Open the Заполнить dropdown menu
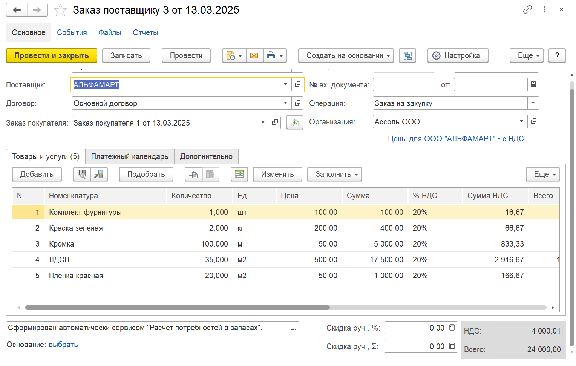Image resolution: width=576 pixels, height=366 pixels. click(x=334, y=174)
